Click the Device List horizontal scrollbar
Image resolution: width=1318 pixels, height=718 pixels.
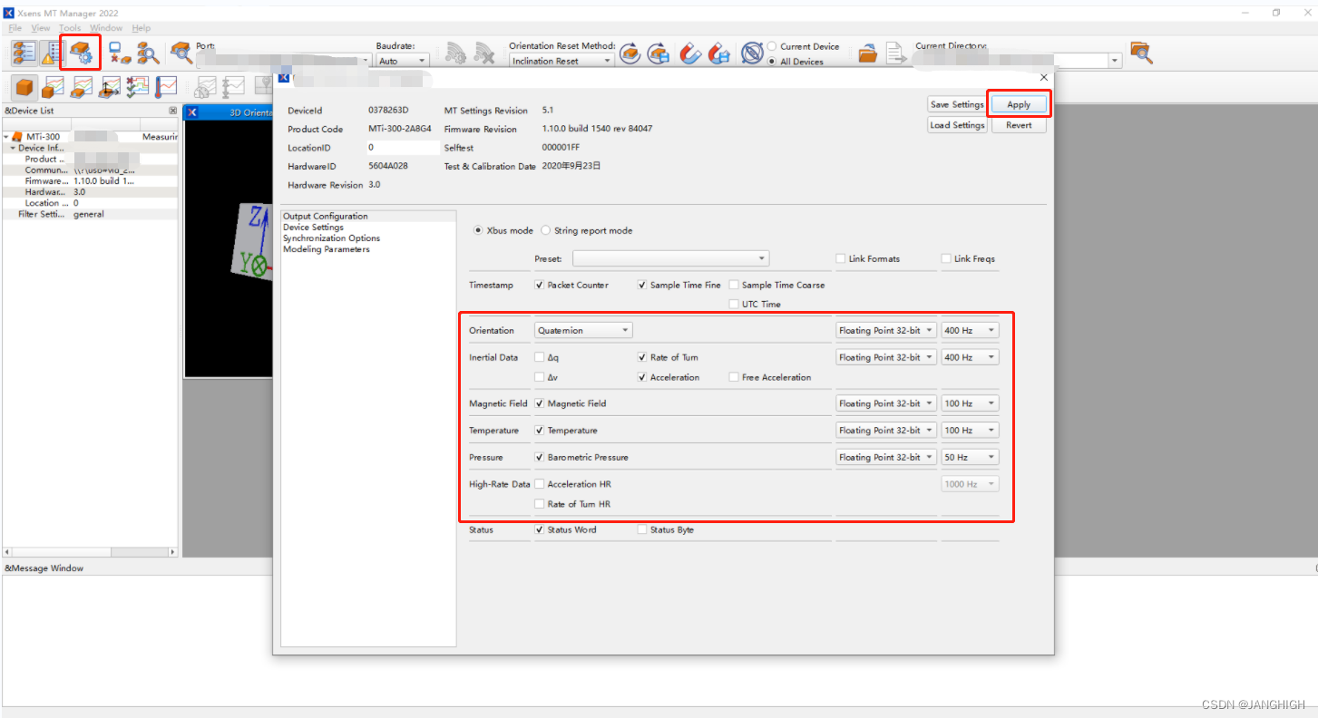tap(90, 551)
